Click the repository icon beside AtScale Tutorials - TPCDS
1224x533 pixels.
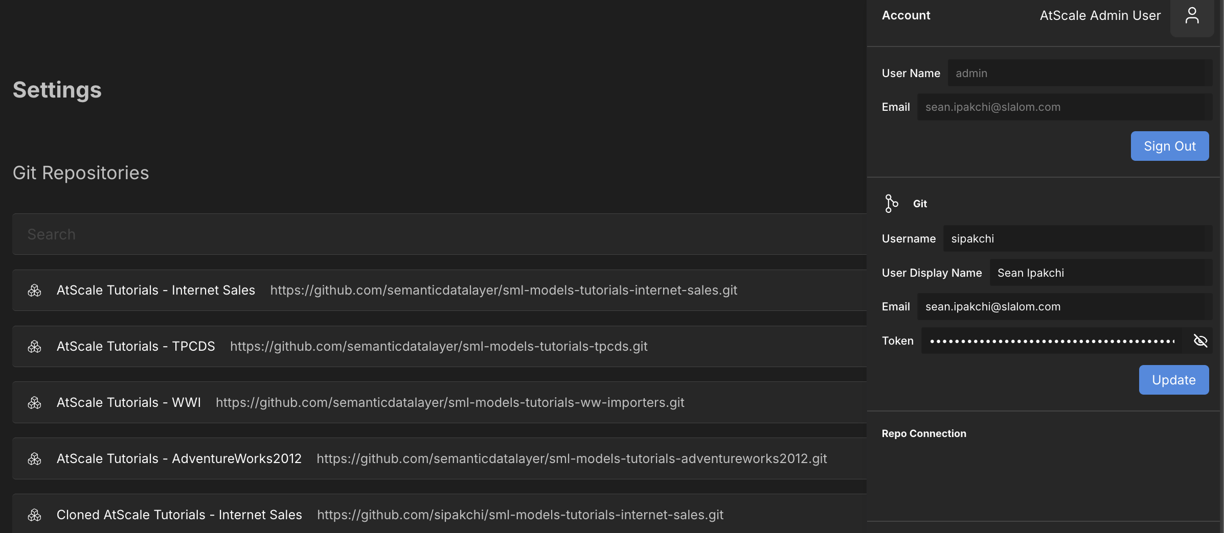35,347
